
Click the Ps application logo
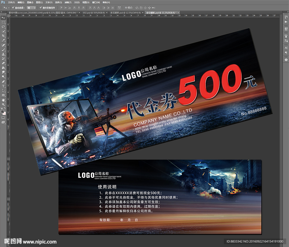(3, 2)
